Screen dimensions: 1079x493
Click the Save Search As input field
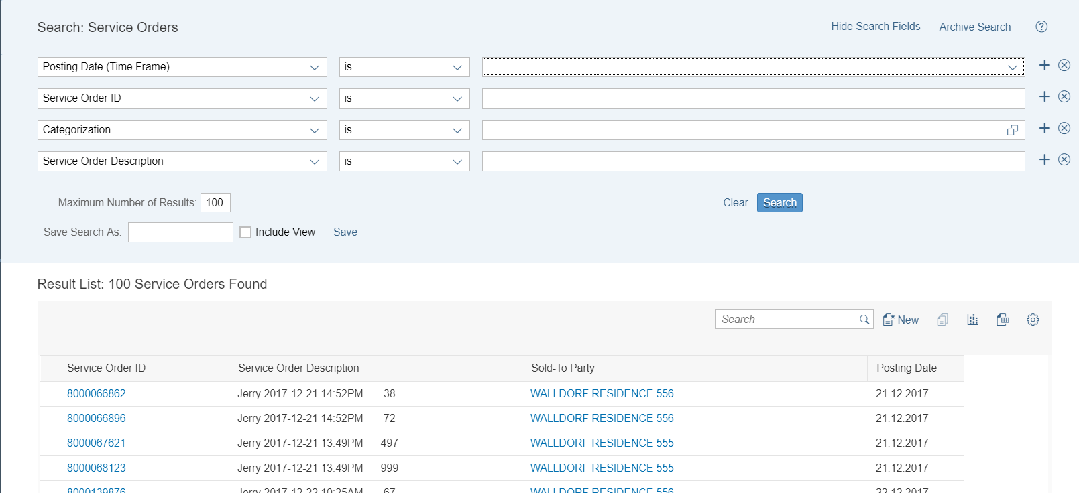pos(180,232)
